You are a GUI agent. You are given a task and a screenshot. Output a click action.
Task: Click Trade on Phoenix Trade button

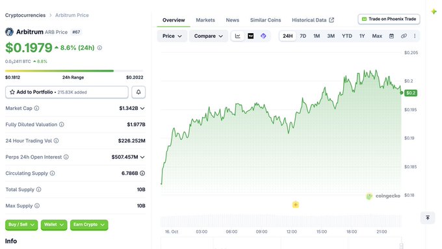389,19
